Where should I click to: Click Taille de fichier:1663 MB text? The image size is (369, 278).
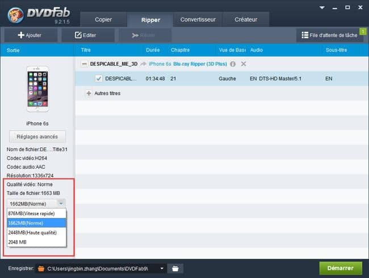pyautogui.click(x=33, y=193)
